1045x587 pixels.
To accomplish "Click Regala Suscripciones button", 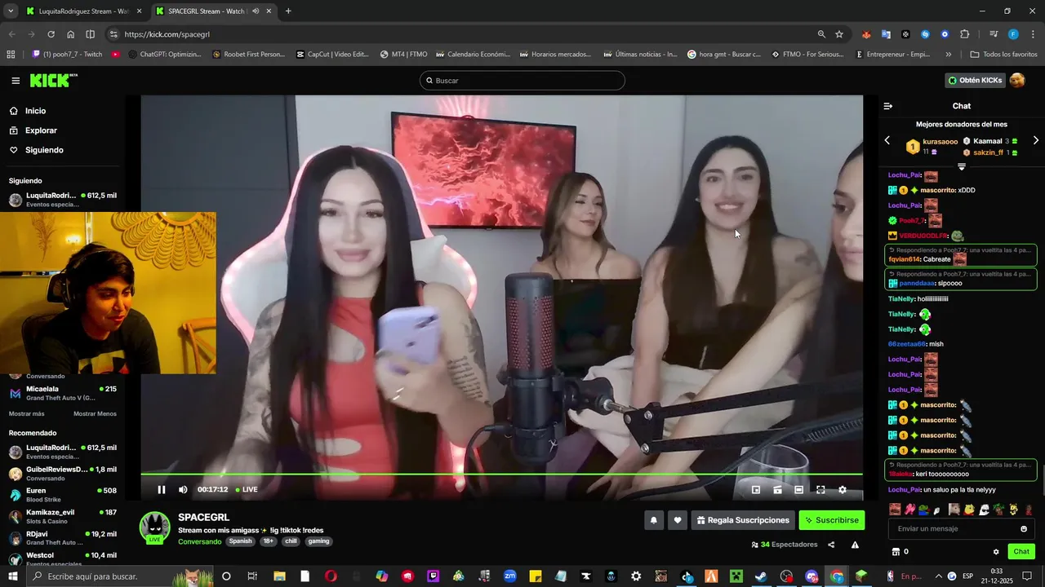I will [x=743, y=520].
